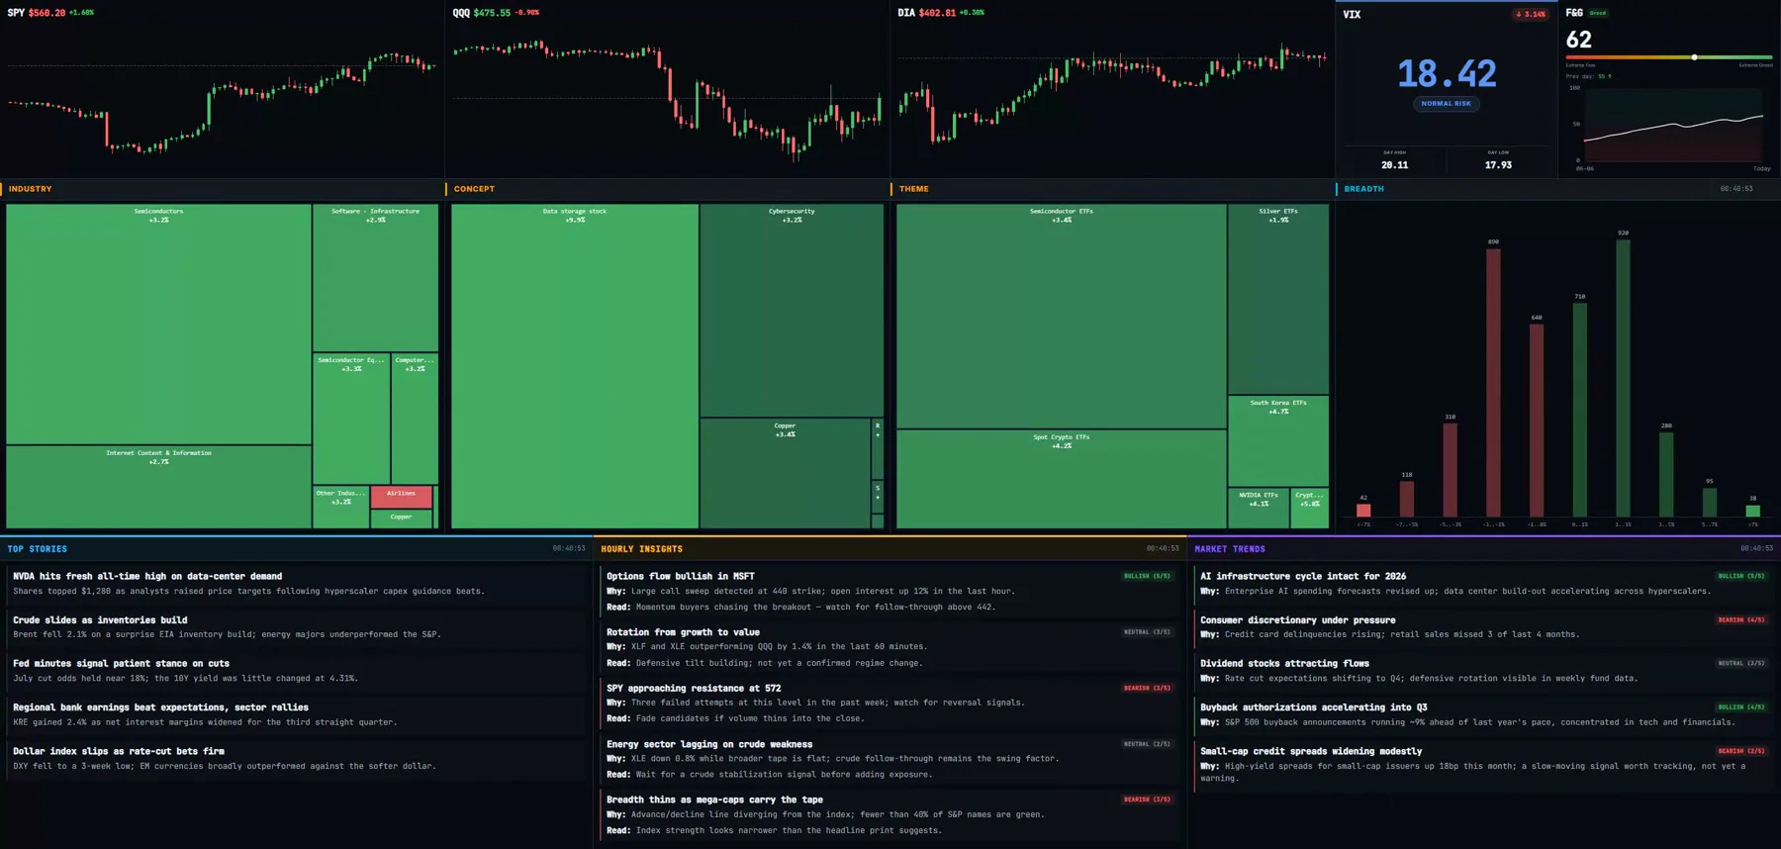Open SPY approaching resistance at 572 insight
Image resolution: width=1781 pixels, height=849 pixels.
tap(890, 703)
